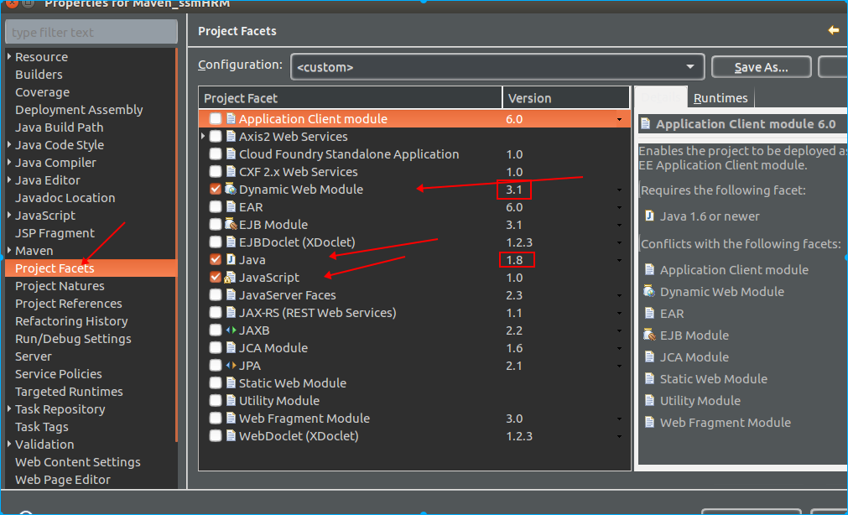
Task: Open the Configuration combo box
Action: 497,67
